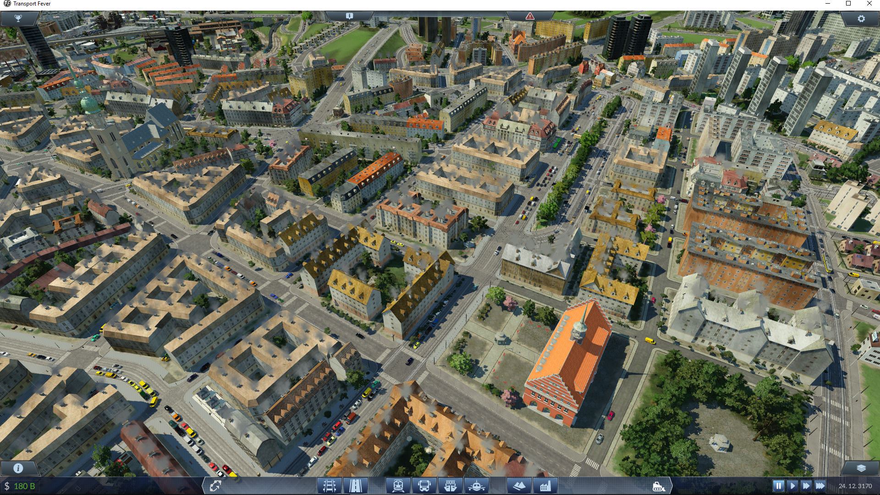Image resolution: width=880 pixels, height=495 pixels.
Task: Set game speed to triple fast-forward
Action: (x=820, y=485)
